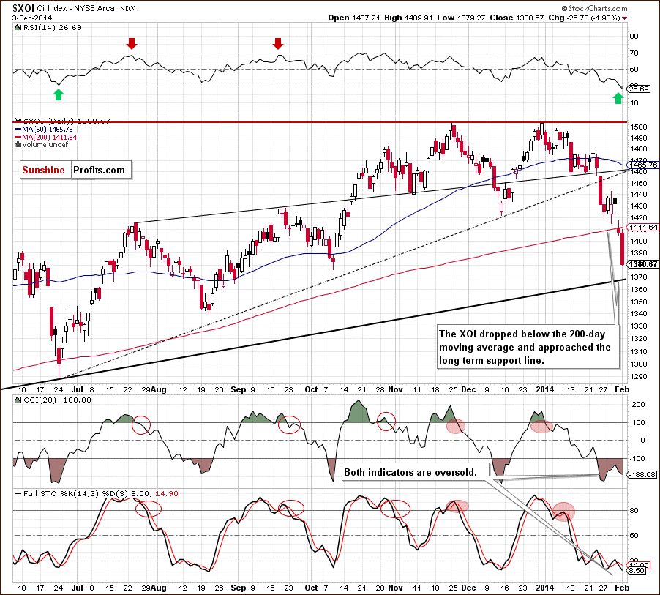Click the RSI(14) 26.69 legend label

click(52, 27)
